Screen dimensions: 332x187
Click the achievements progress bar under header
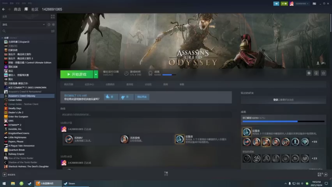(169, 75)
